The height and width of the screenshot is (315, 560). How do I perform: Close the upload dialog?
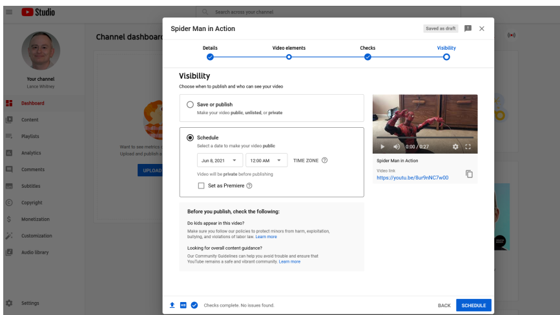(x=482, y=28)
